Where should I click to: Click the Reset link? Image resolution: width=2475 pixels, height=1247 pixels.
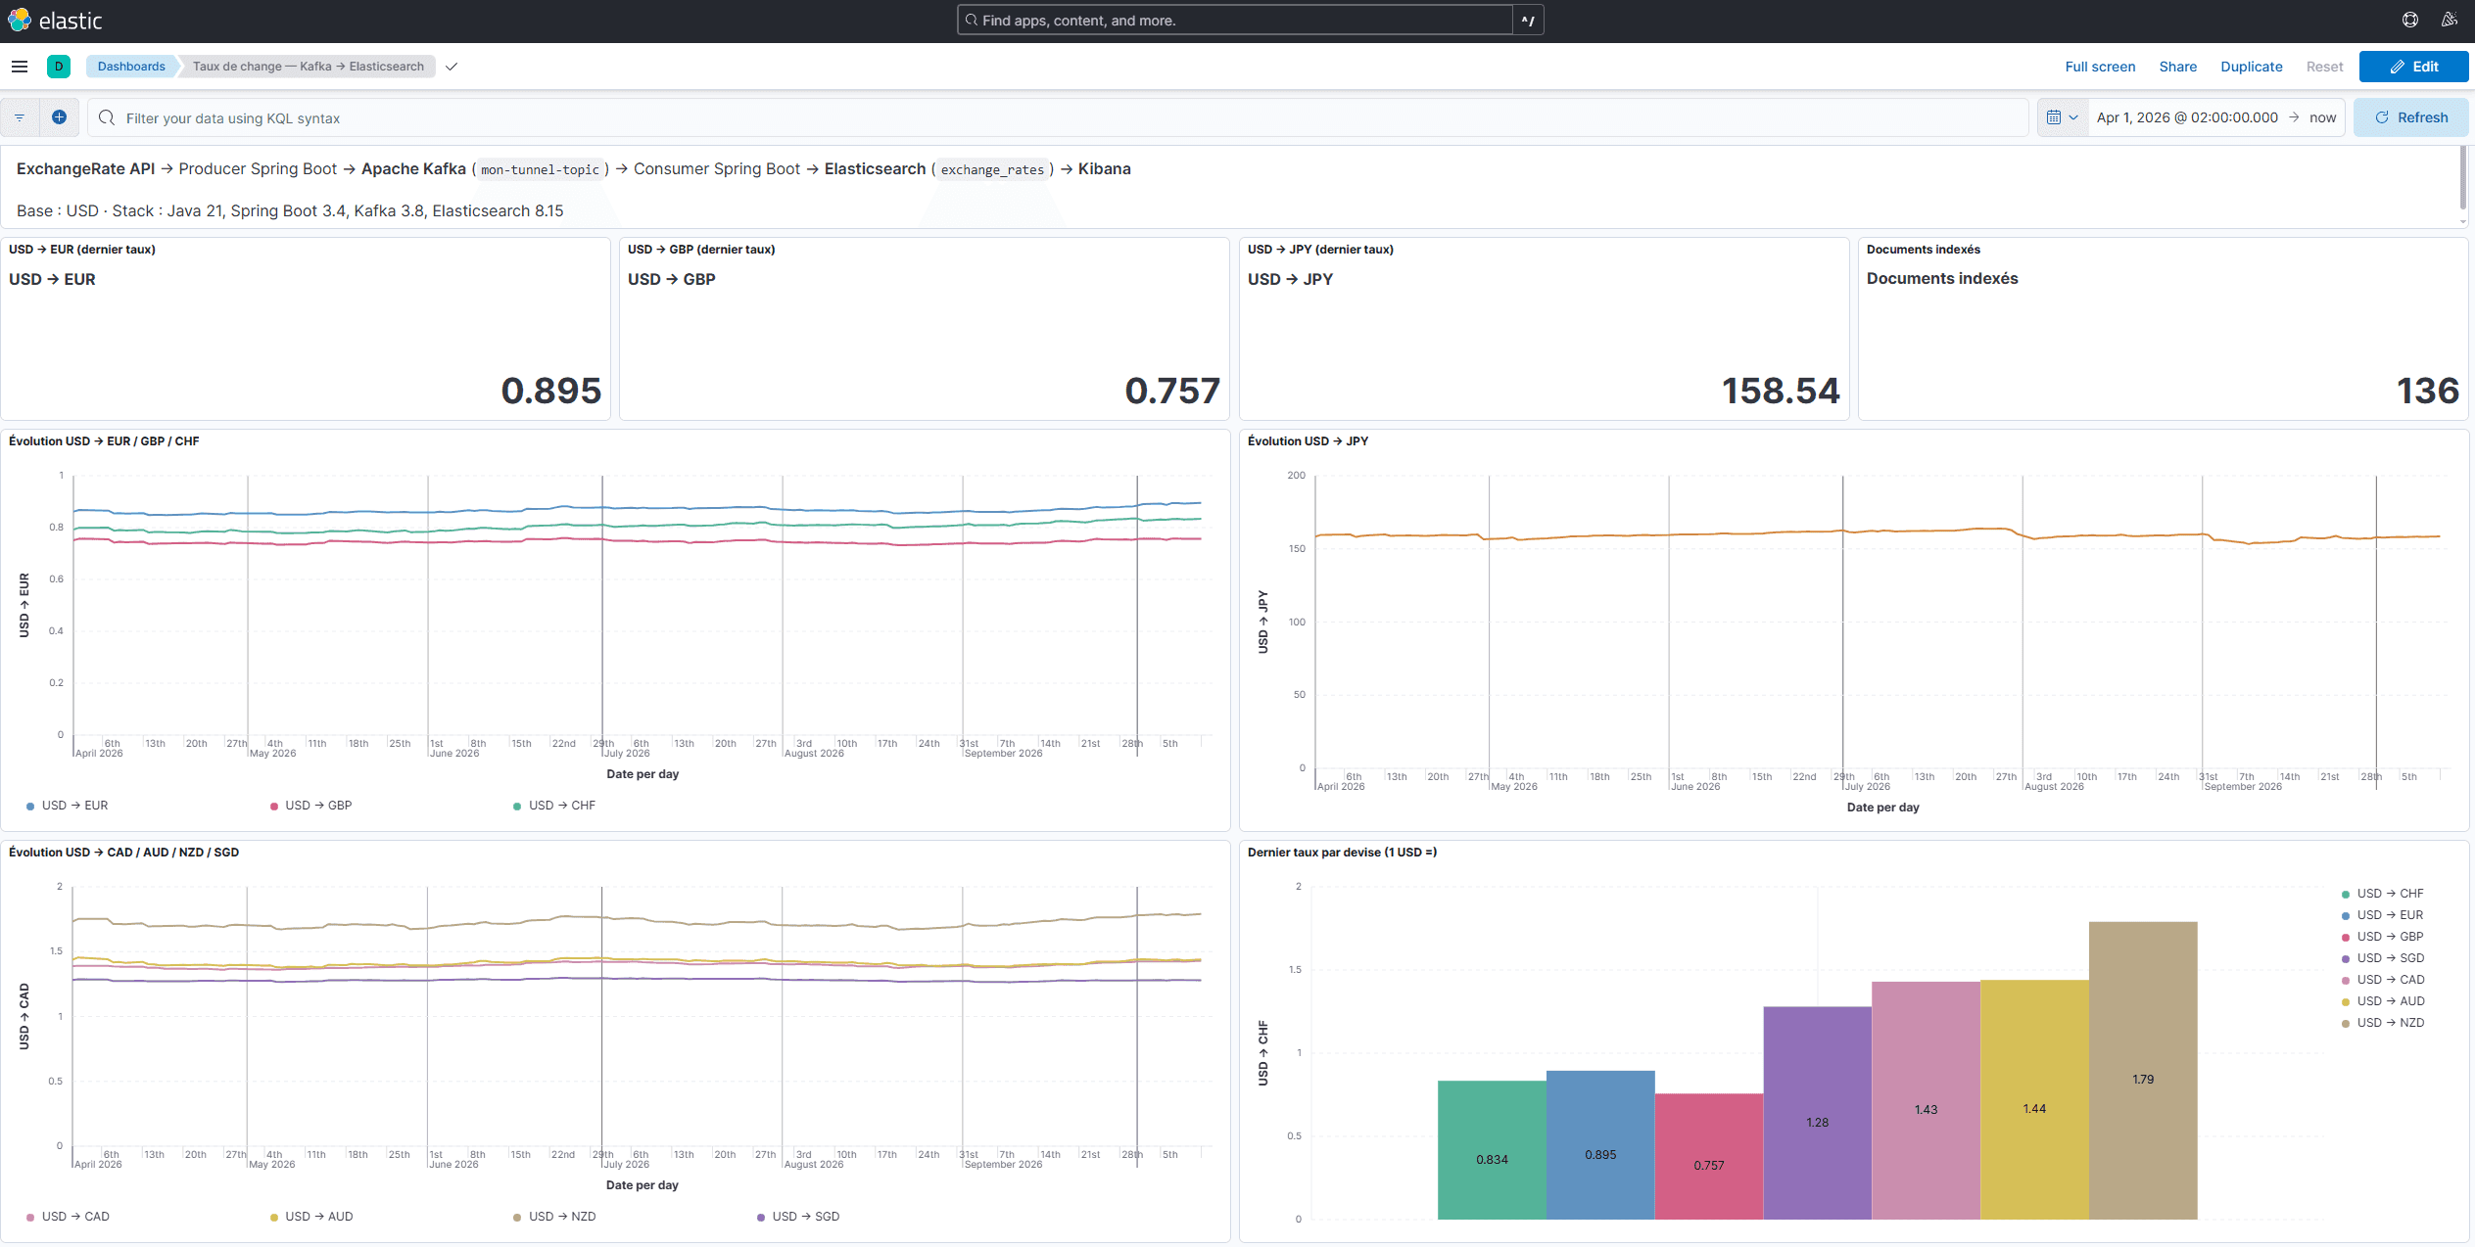(2324, 67)
